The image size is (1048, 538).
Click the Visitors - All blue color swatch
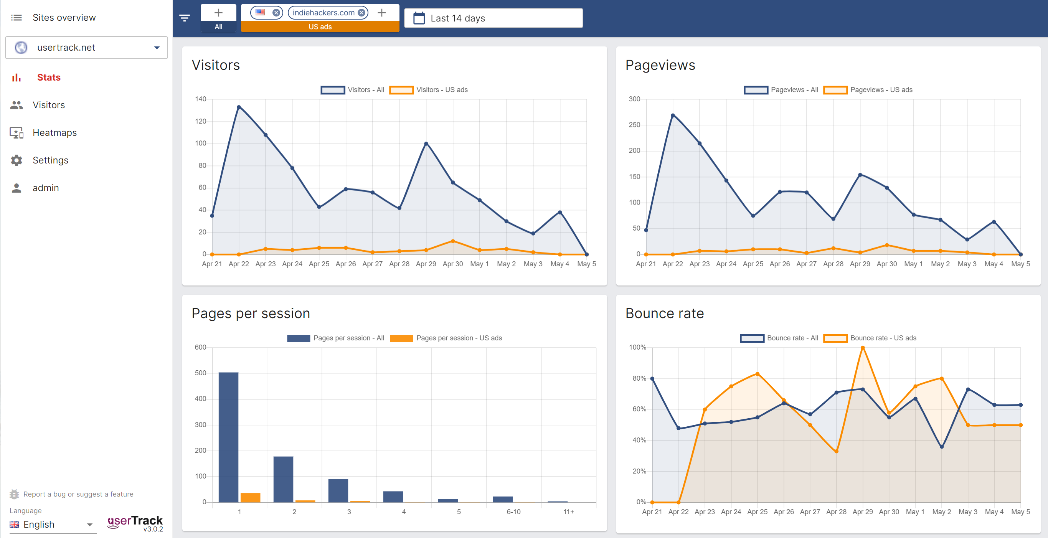coord(333,90)
